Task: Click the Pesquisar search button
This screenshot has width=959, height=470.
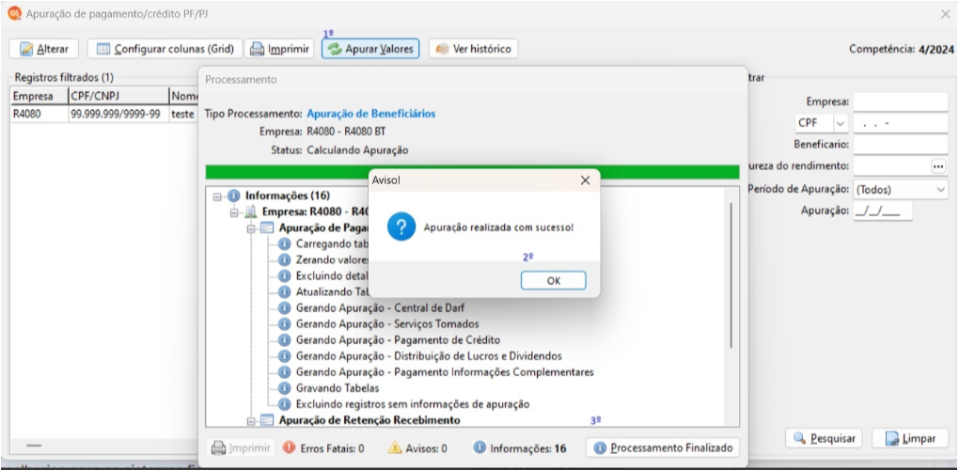Action: tap(824, 438)
